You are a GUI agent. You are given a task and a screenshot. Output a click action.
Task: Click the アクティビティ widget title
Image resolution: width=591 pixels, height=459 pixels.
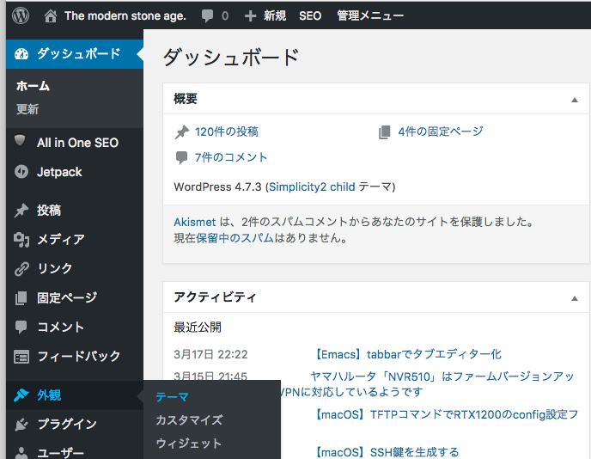[x=215, y=297]
